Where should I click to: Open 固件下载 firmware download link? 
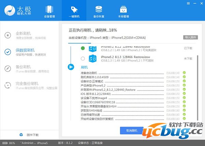pos(32,135)
